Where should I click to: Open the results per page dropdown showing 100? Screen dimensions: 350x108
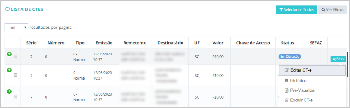coord(16,28)
